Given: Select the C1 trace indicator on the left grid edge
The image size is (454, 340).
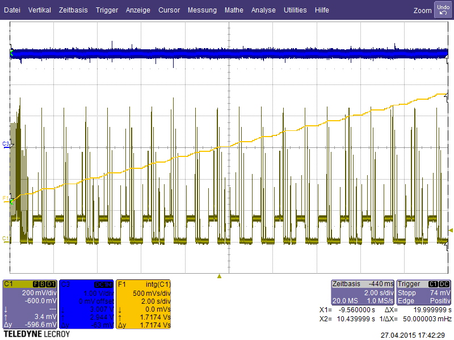Looking at the screenshot, I should (5, 240).
